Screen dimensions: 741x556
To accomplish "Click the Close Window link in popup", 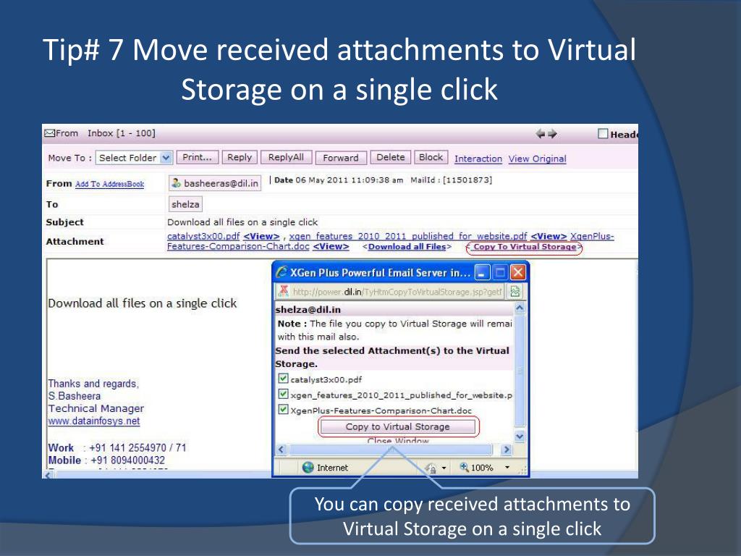I will [398, 441].
